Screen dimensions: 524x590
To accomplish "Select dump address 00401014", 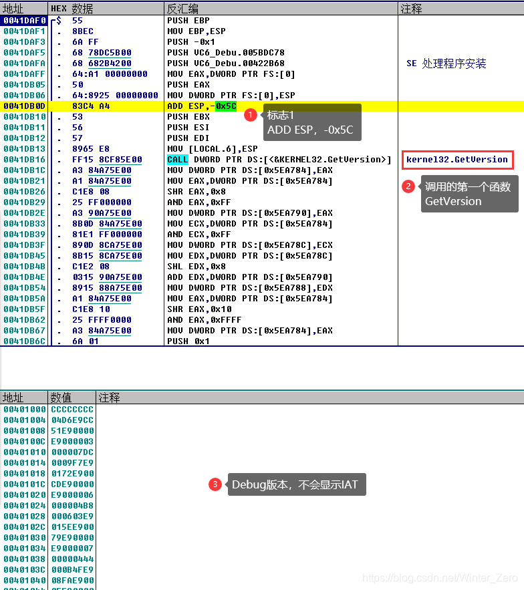I will (x=25, y=463).
